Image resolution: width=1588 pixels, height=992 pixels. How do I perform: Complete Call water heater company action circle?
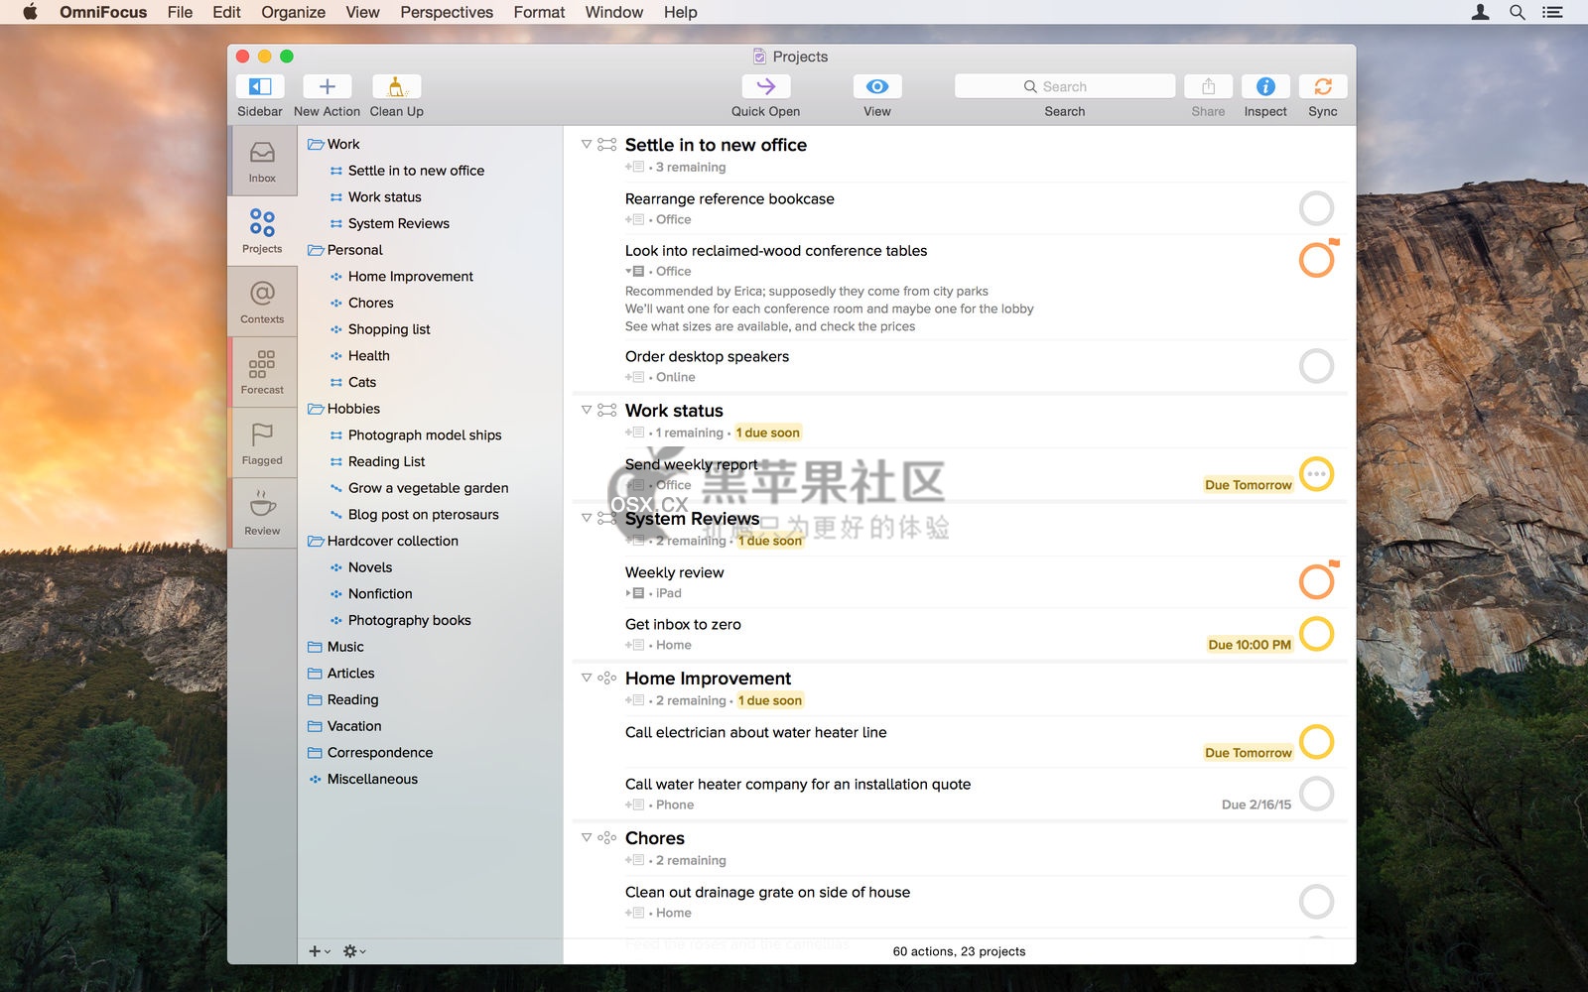point(1316,794)
